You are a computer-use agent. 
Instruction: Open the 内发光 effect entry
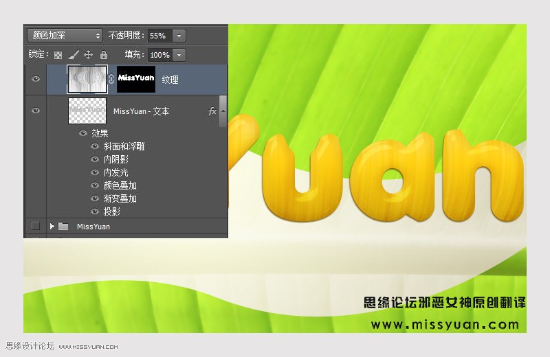point(116,172)
